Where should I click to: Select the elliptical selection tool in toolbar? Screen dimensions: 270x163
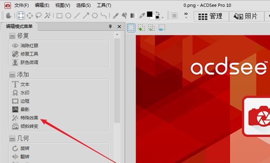click(x=29, y=16)
